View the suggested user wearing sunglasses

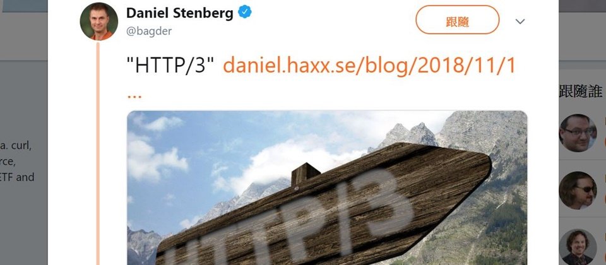[578, 191]
